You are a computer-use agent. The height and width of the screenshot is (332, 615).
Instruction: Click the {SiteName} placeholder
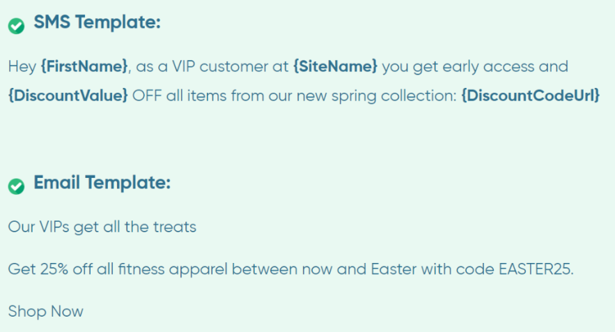point(335,66)
